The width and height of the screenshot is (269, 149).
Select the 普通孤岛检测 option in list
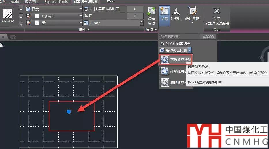click(176, 60)
